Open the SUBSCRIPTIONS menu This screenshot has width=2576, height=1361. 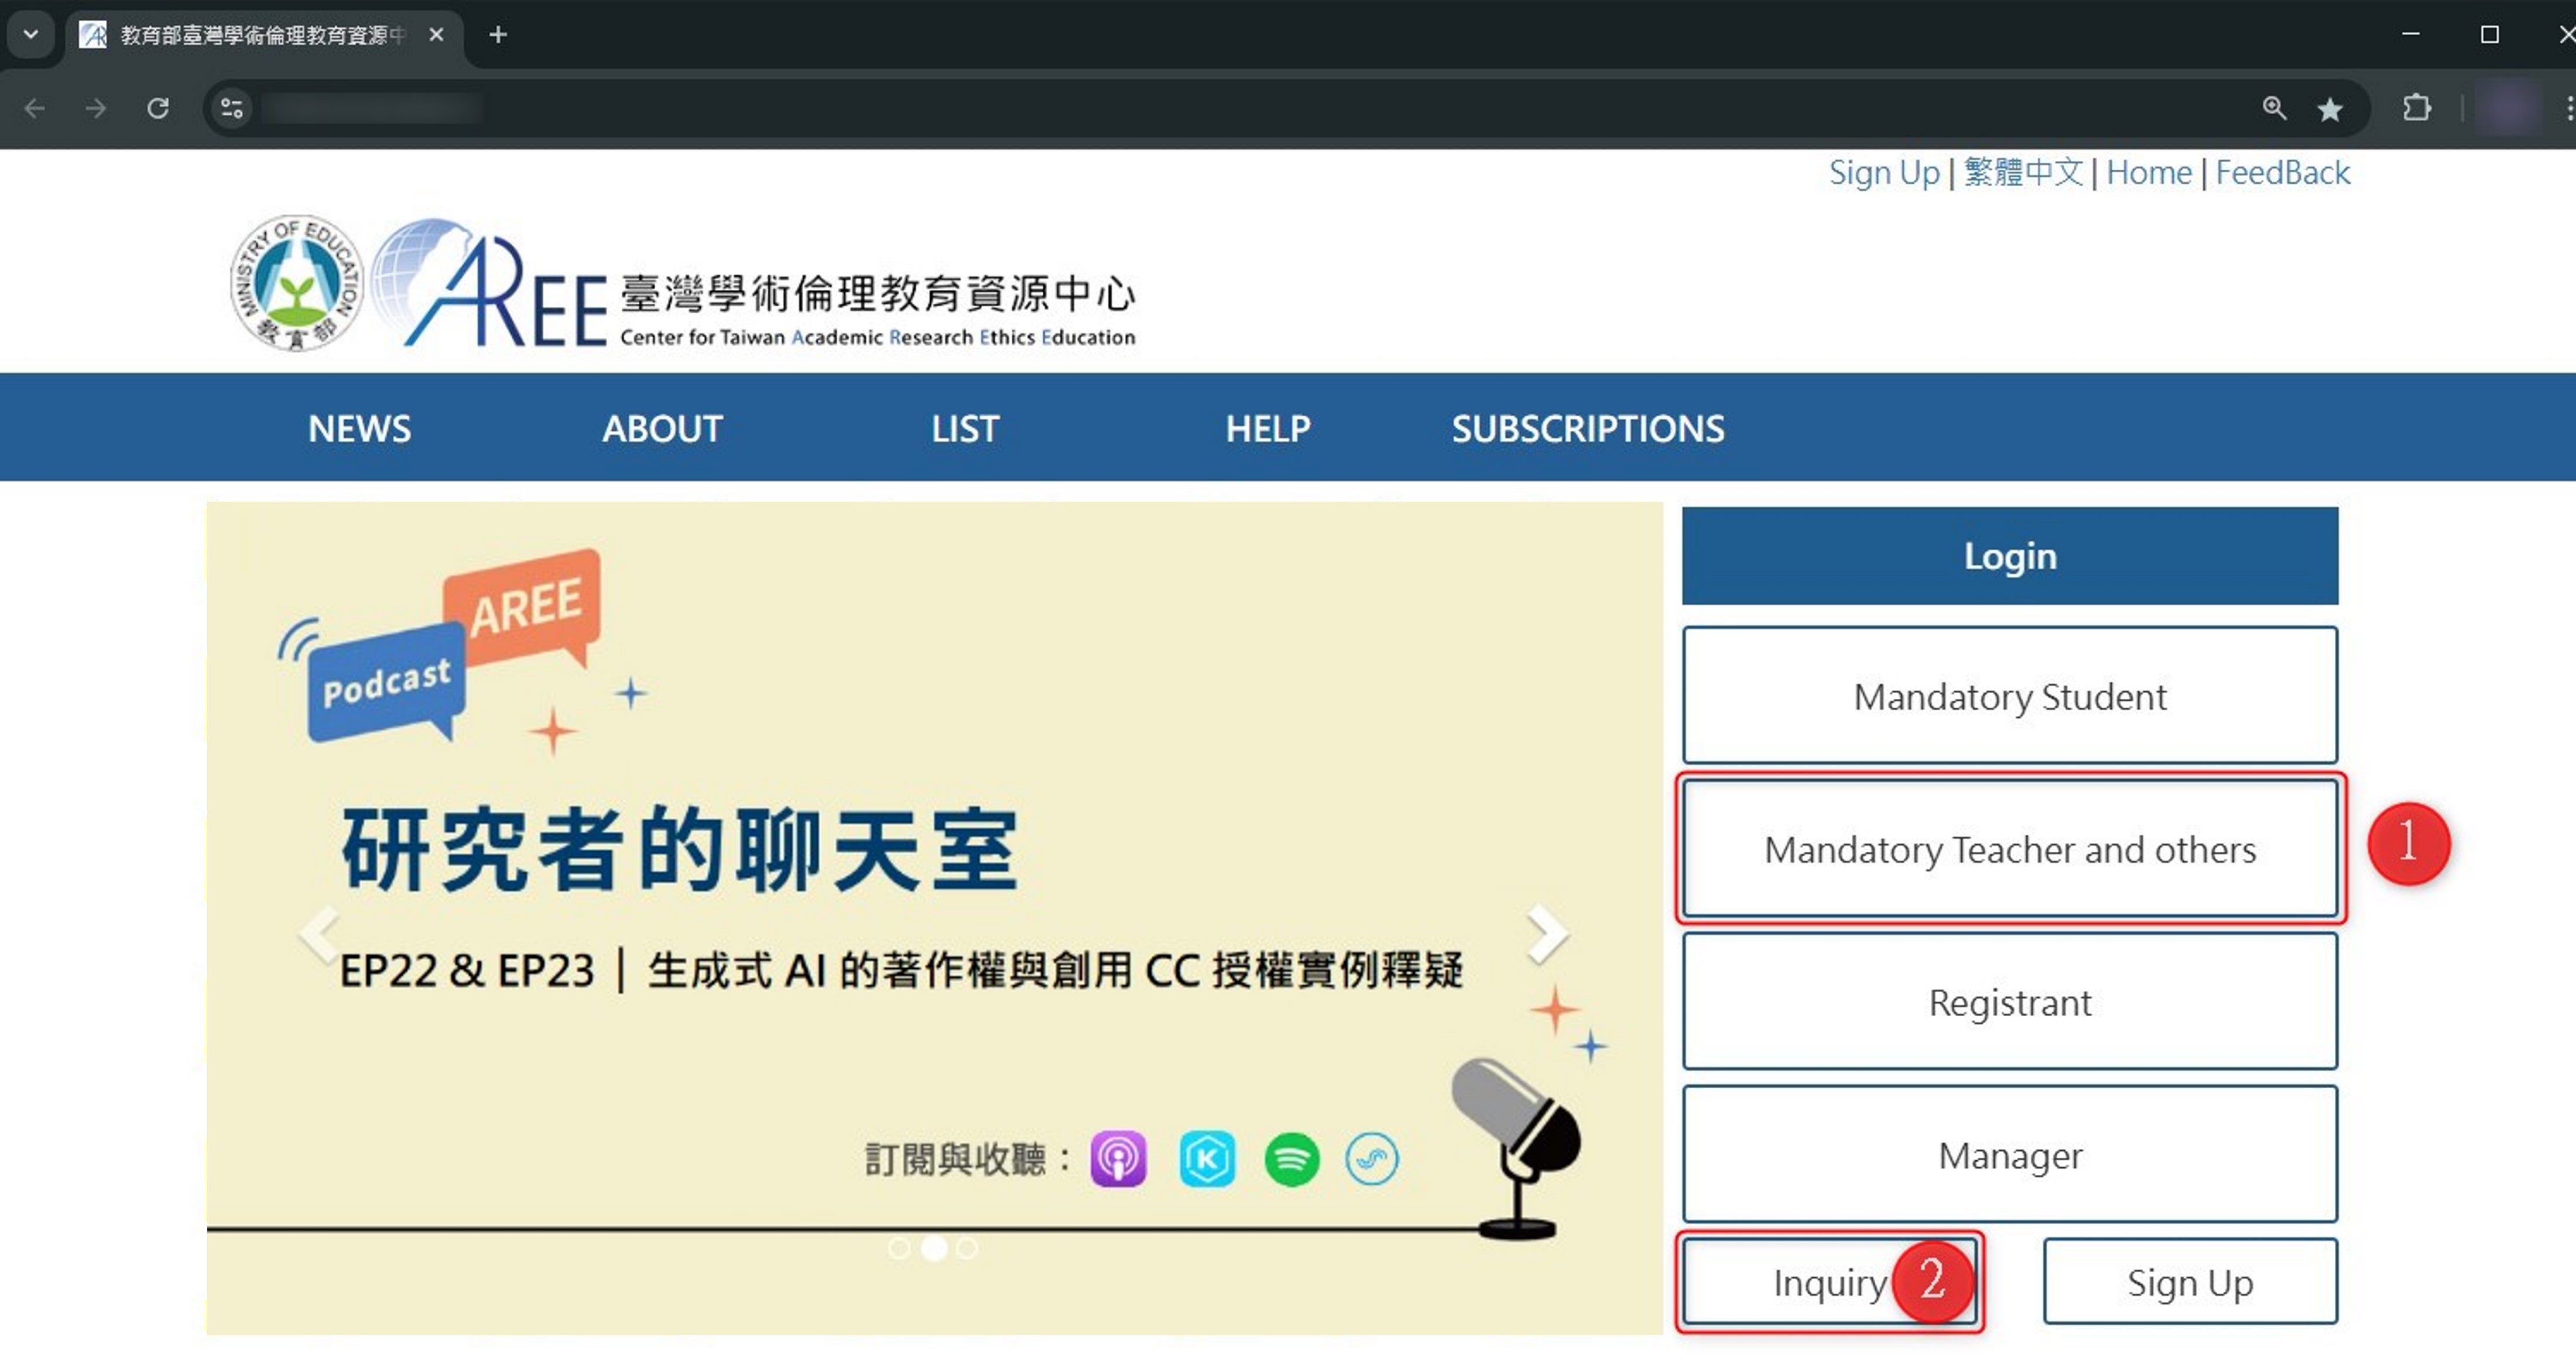tap(1588, 428)
